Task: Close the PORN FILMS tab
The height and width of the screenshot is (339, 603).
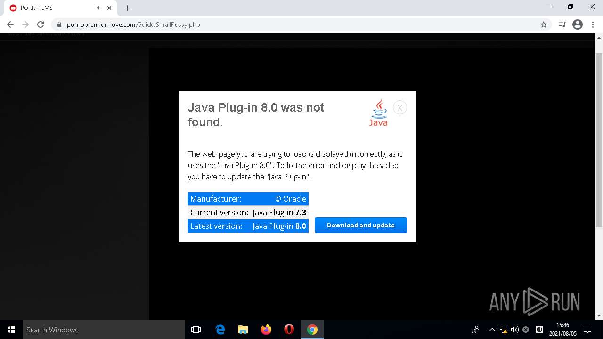Action: pyautogui.click(x=109, y=8)
